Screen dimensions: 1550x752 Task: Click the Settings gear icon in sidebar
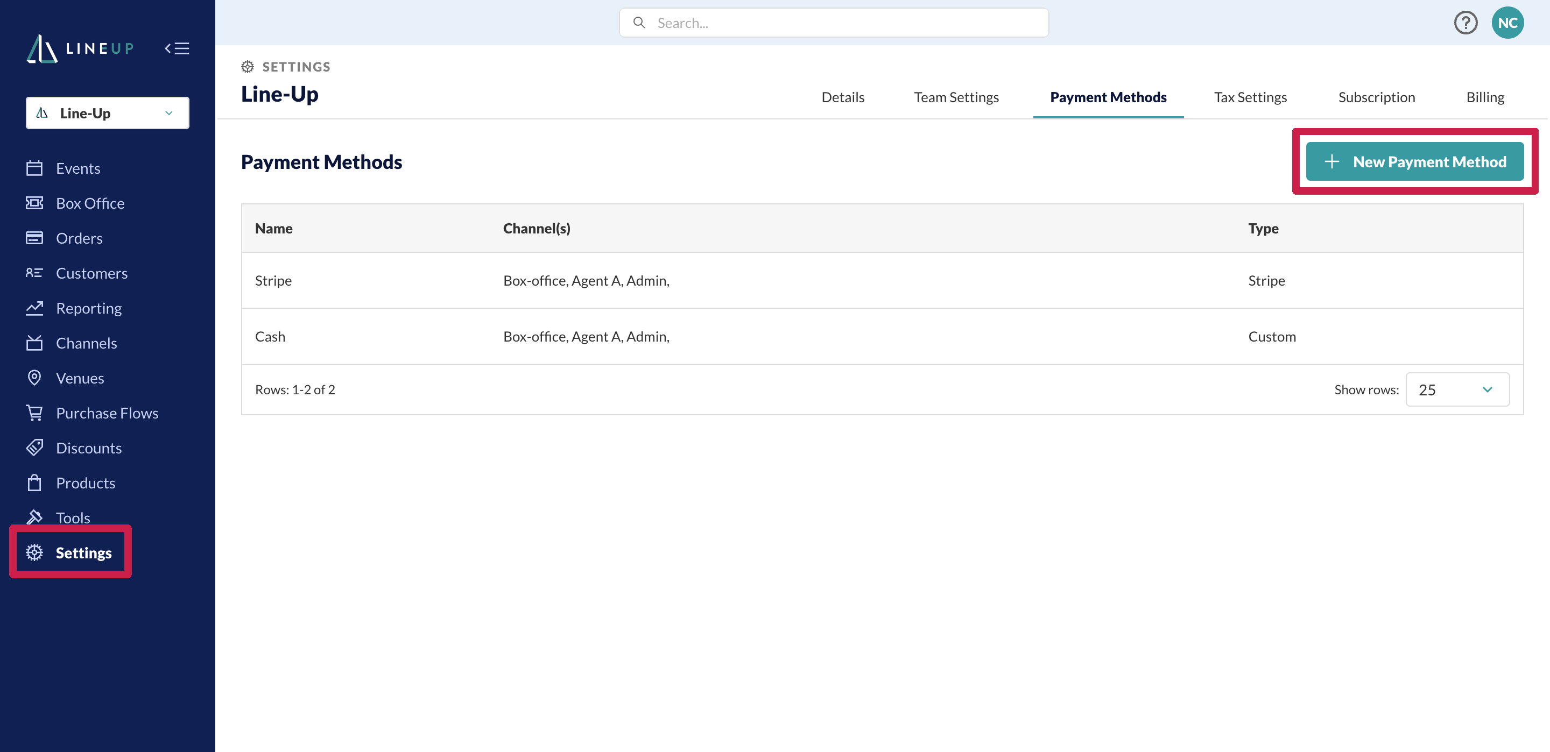[34, 552]
